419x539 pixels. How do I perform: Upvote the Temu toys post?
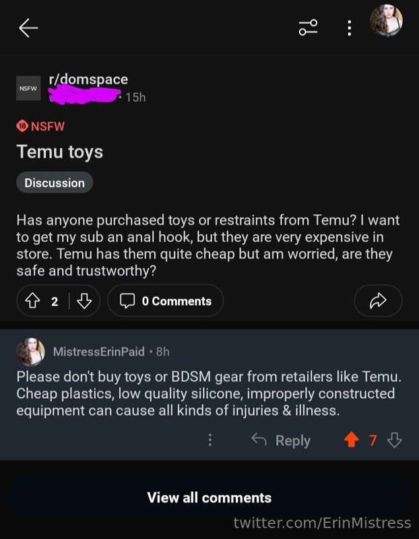point(32,301)
